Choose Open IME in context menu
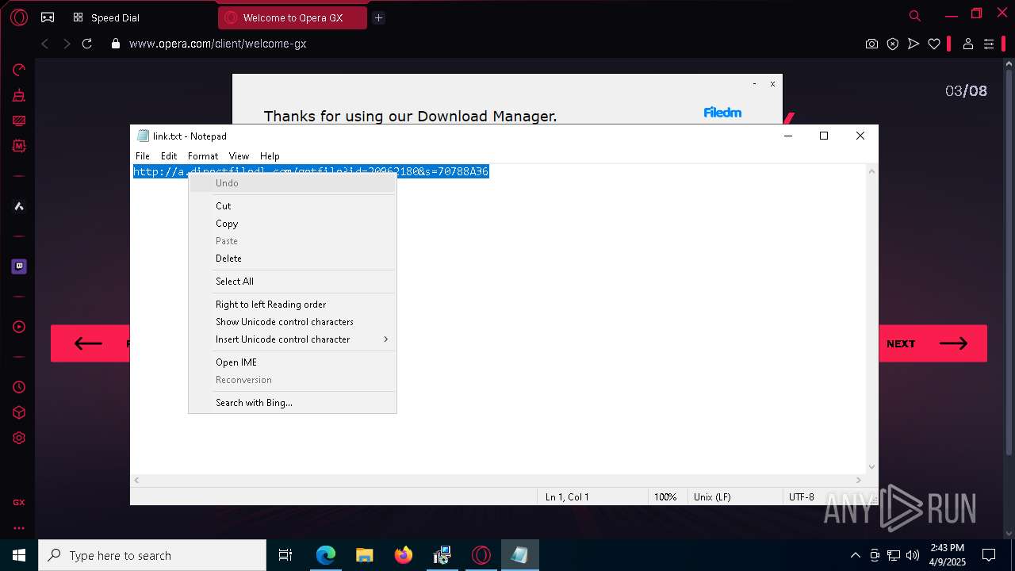Screen dimensions: 1015x571 click(x=293, y=362)
